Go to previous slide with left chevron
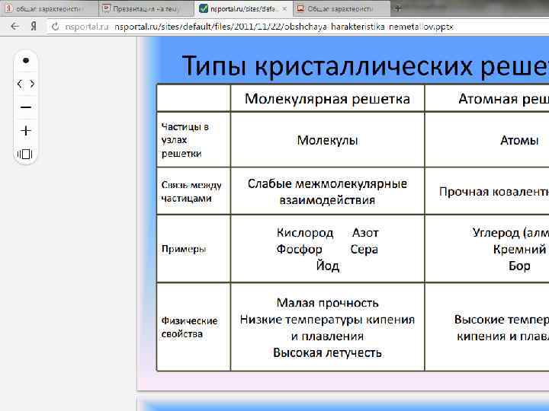This screenshot has width=549, height=411. click(x=20, y=84)
